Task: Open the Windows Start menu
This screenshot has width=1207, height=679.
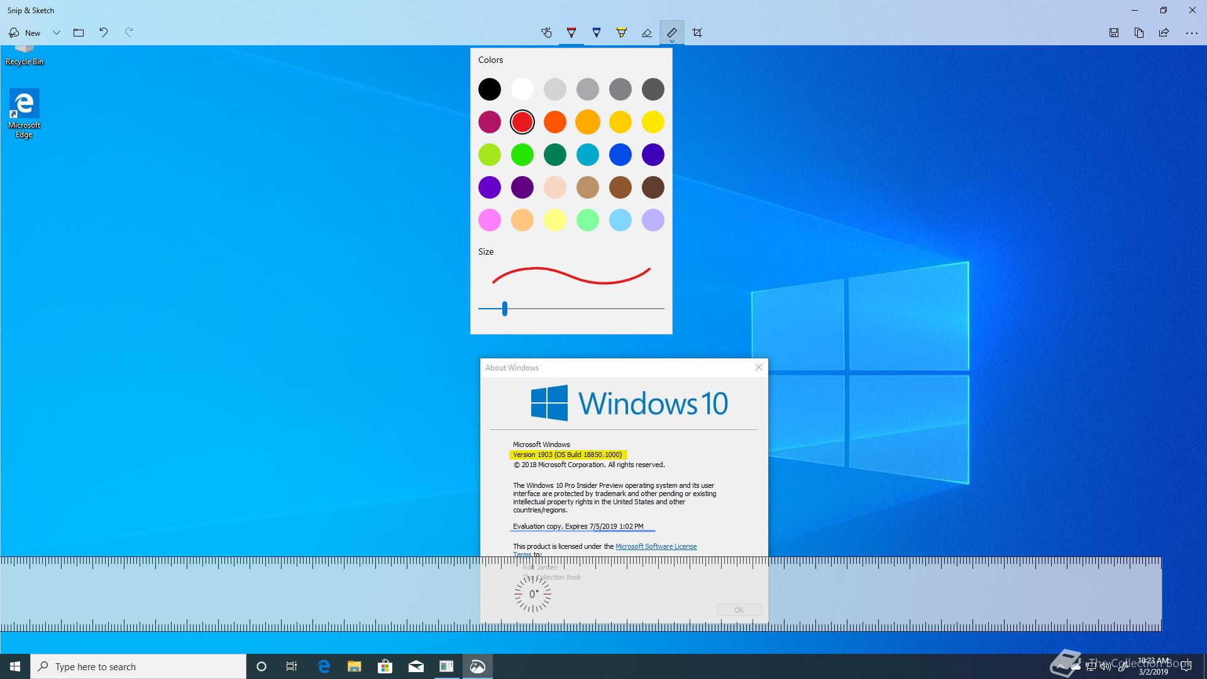Action: [x=15, y=666]
